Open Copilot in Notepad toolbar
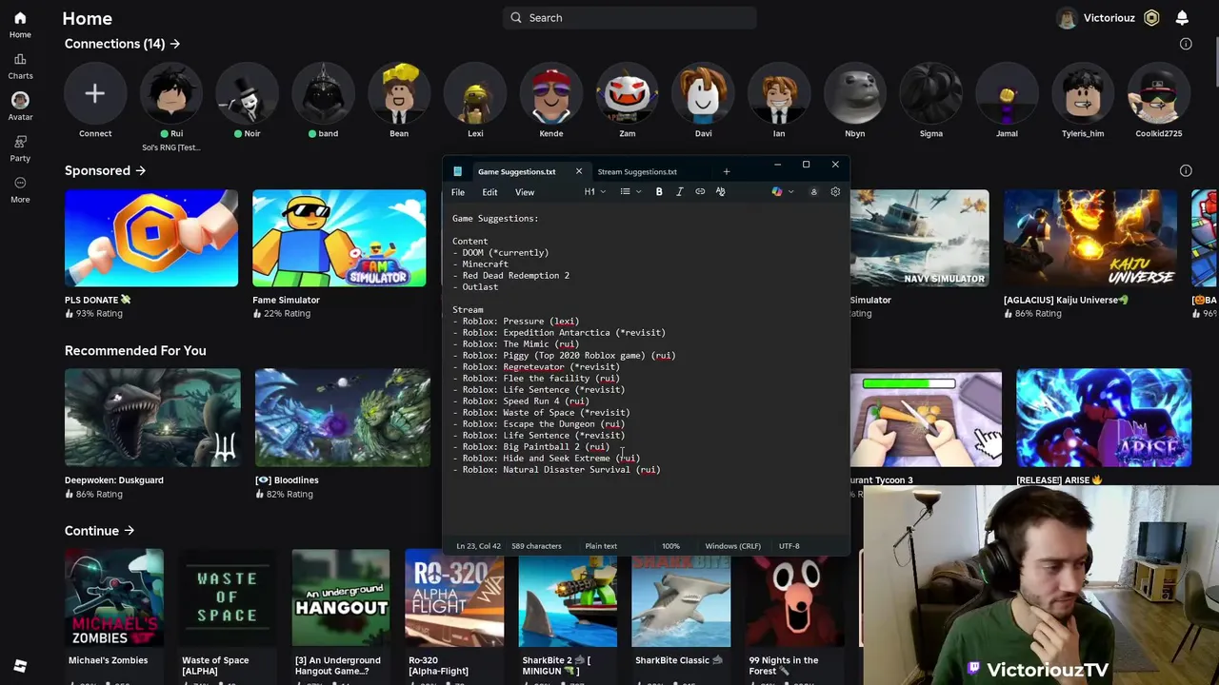The width and height of the screenshot is (1219, 685). 777,192
